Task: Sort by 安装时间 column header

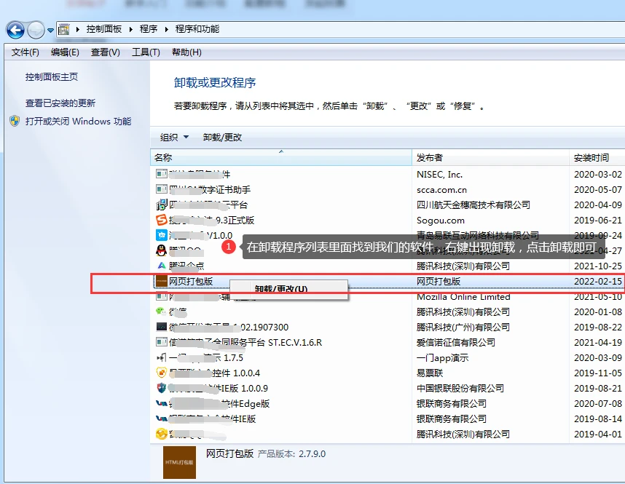Action: [597, 158]
